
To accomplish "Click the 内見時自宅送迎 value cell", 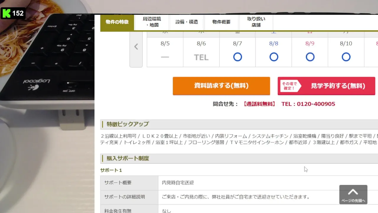I will (x=268, y=183).
